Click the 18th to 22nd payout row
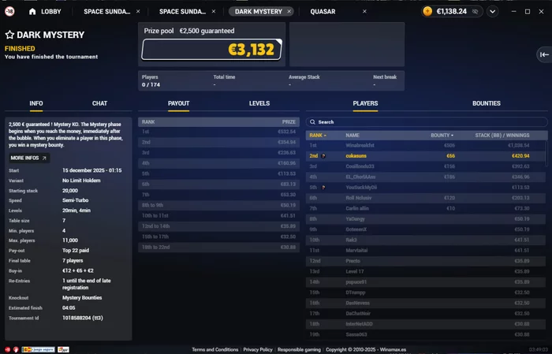 (218, 248)
